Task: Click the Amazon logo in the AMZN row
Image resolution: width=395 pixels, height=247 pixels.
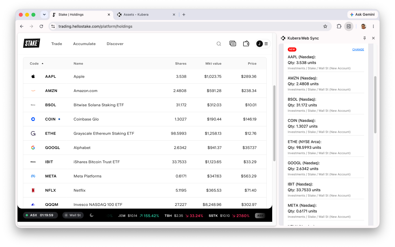Action: (x=33, y=91)
